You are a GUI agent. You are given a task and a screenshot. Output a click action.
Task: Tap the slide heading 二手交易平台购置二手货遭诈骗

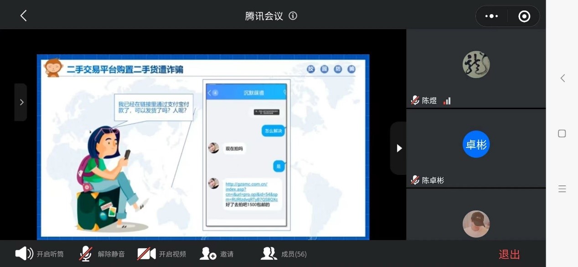click(125, 69)
